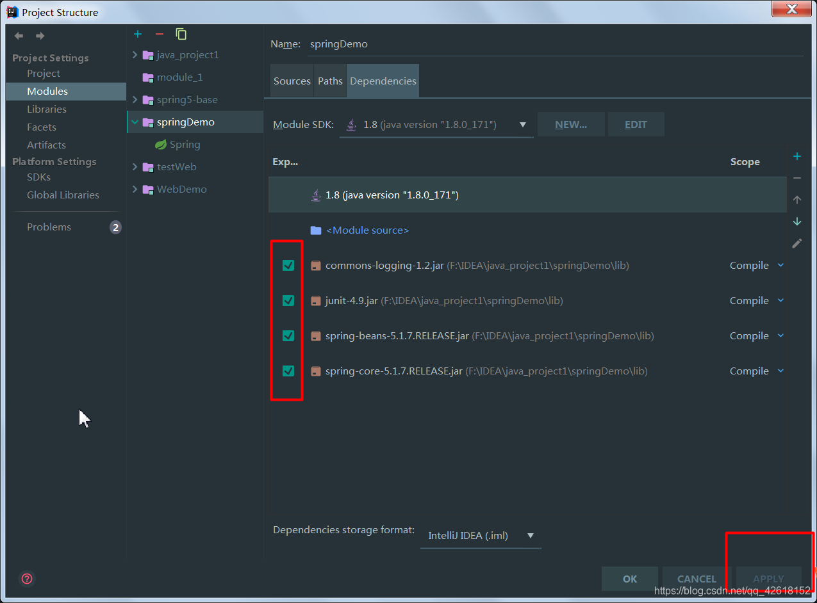Open Project settings section
The image size is (817, 603).
click(x=44, y=74)
